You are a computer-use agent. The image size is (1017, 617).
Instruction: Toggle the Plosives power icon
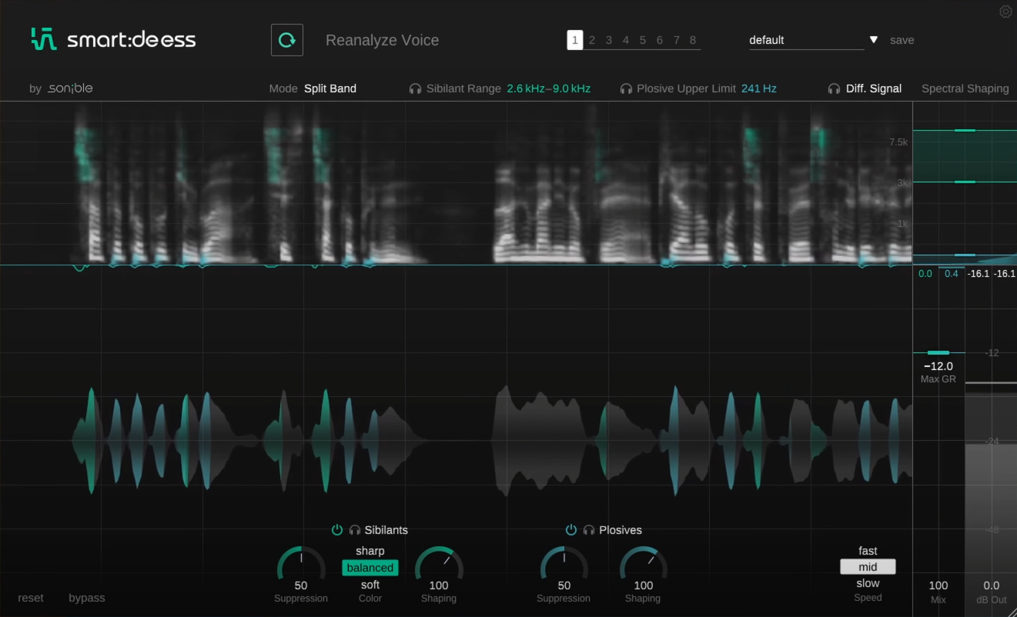(571, 530)
